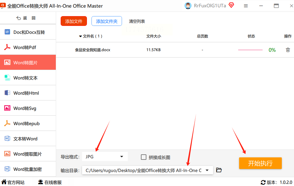Image resolution: width=294 pixels, height=186 pixels.
Task: Click the username RrFuxOlG1UTa
Action: (x=210, y=6)
